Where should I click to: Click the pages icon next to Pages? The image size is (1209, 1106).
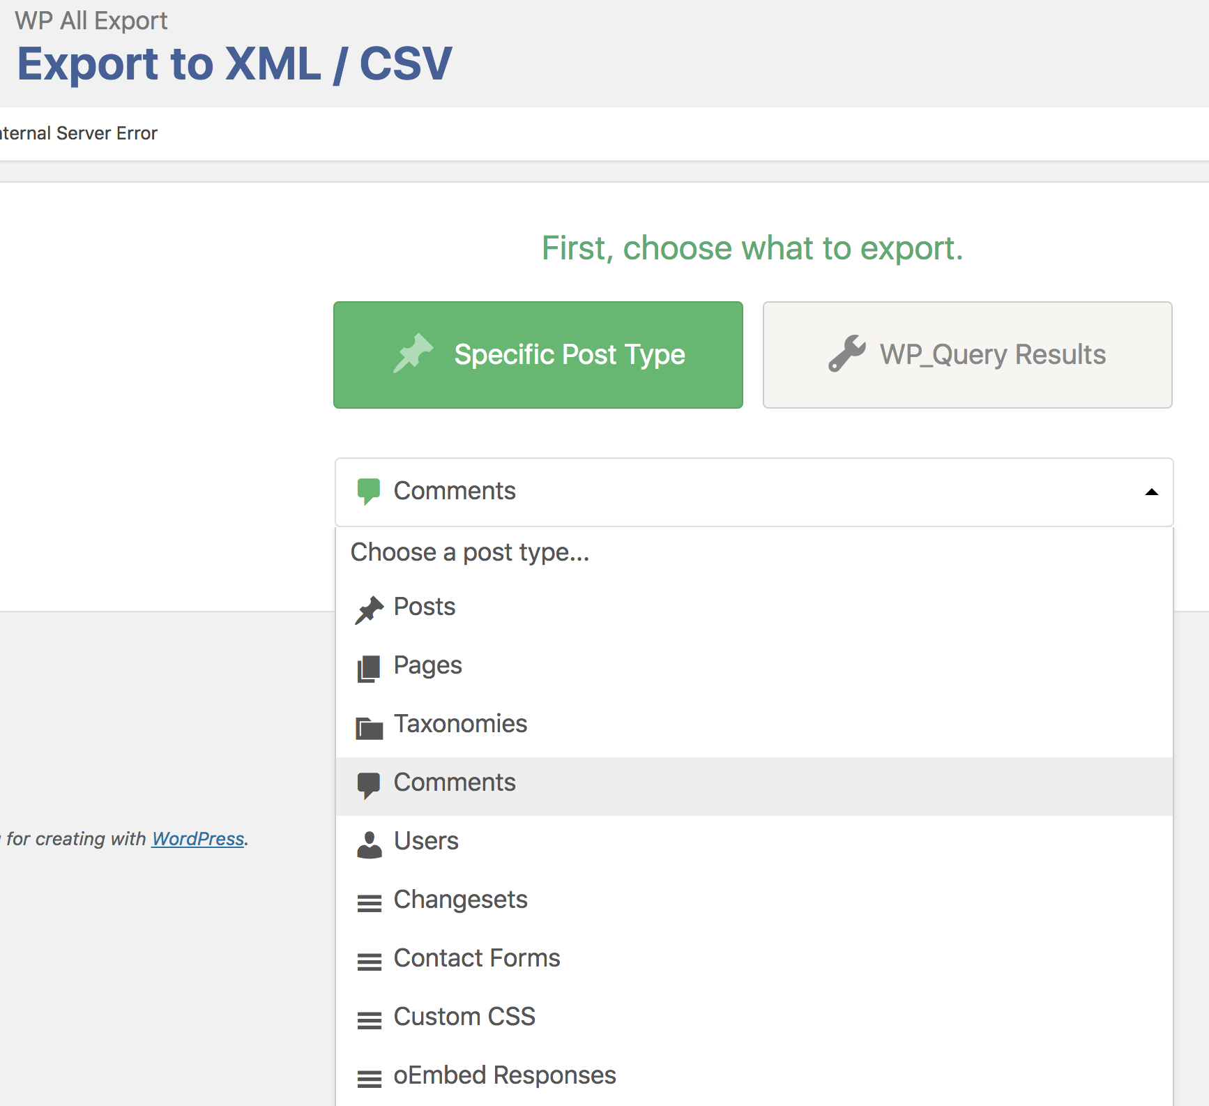369,669
